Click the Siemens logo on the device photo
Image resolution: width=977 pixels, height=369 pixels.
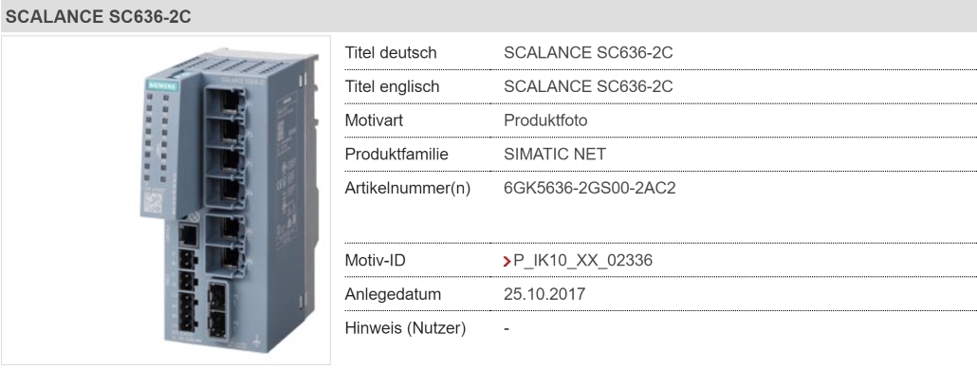(x=162, y=87)
